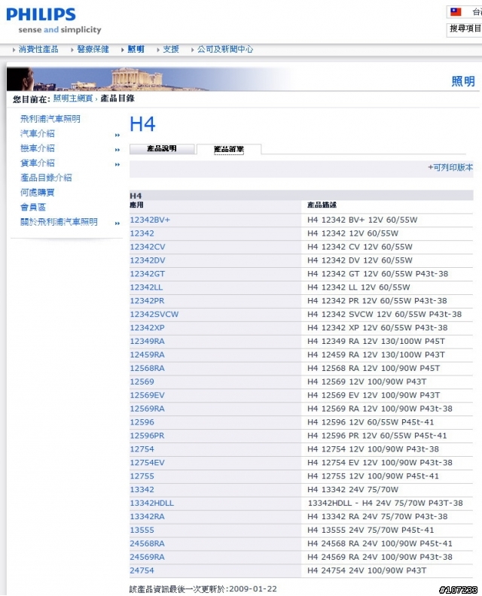Open 會員區 in sidebar
Screen dimensions: 482x596
click(x=33, y=208)
